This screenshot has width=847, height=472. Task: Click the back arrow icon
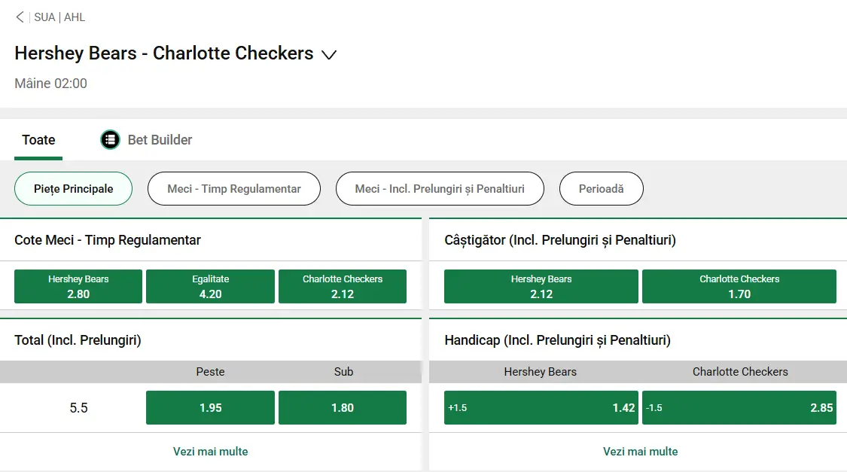tap(20, 17)
